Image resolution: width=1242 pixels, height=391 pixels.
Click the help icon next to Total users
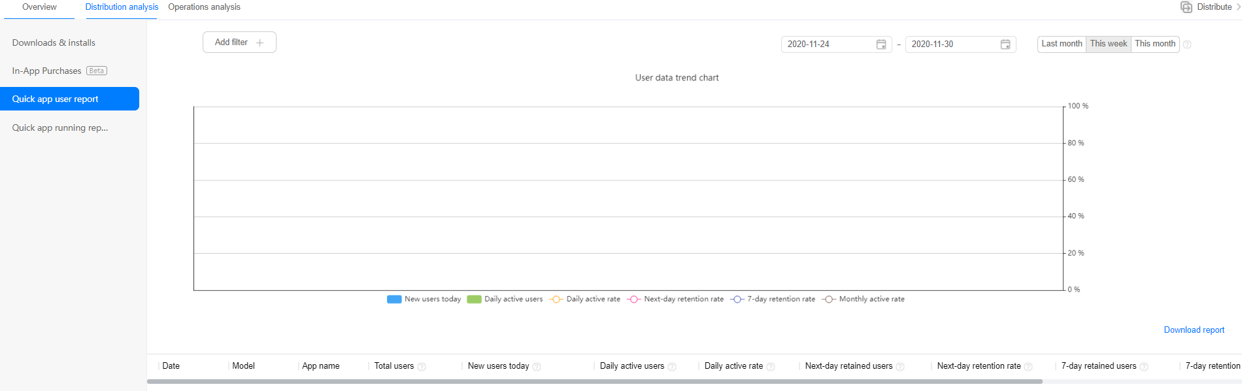pyautogui.click(x=422, y=367)
